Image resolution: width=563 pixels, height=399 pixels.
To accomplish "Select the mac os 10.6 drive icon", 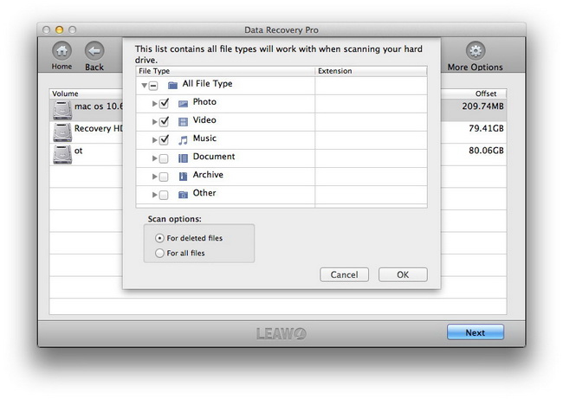I will (x=62, y=110).
